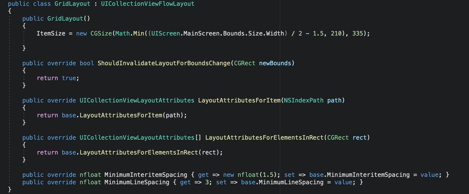
Task: Click the GridLayout() constructor name
Action: pos(65,18)
